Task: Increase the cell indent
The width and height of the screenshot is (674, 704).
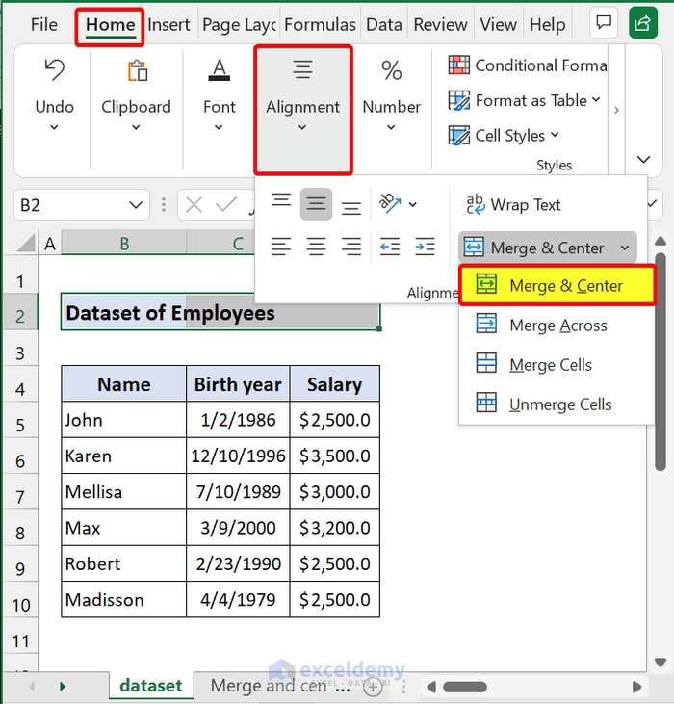Action: 425,246
